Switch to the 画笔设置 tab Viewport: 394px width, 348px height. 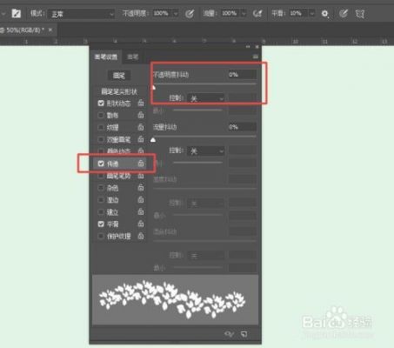click(x=106, y=57)
